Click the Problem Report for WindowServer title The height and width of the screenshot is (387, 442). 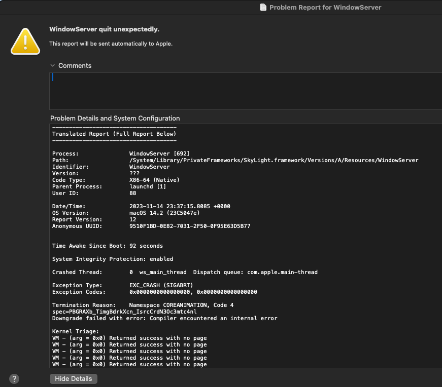[x=325, y=7]
